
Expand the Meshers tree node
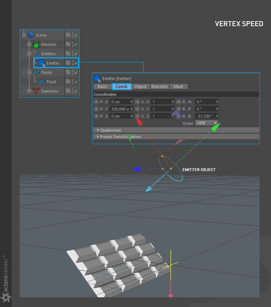coord(29,44)
